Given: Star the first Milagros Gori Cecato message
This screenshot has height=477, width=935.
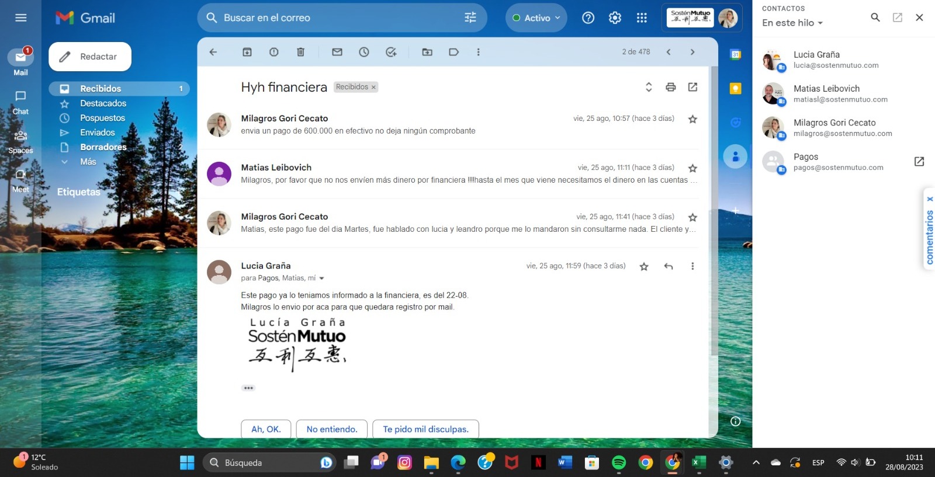Looking at the screenshot, I should click(x=692, y=119).
